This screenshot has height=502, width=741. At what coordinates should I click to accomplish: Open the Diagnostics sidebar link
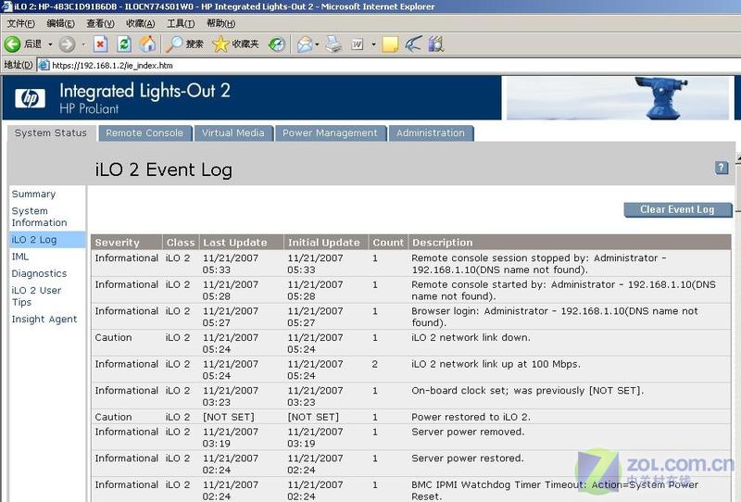39,273
